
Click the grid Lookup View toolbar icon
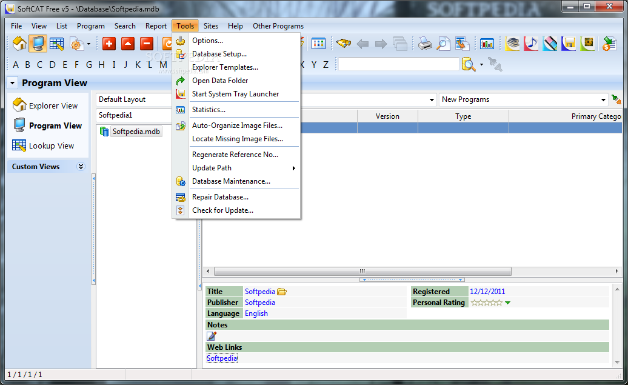pyautogui.click(x=56, y=44)
